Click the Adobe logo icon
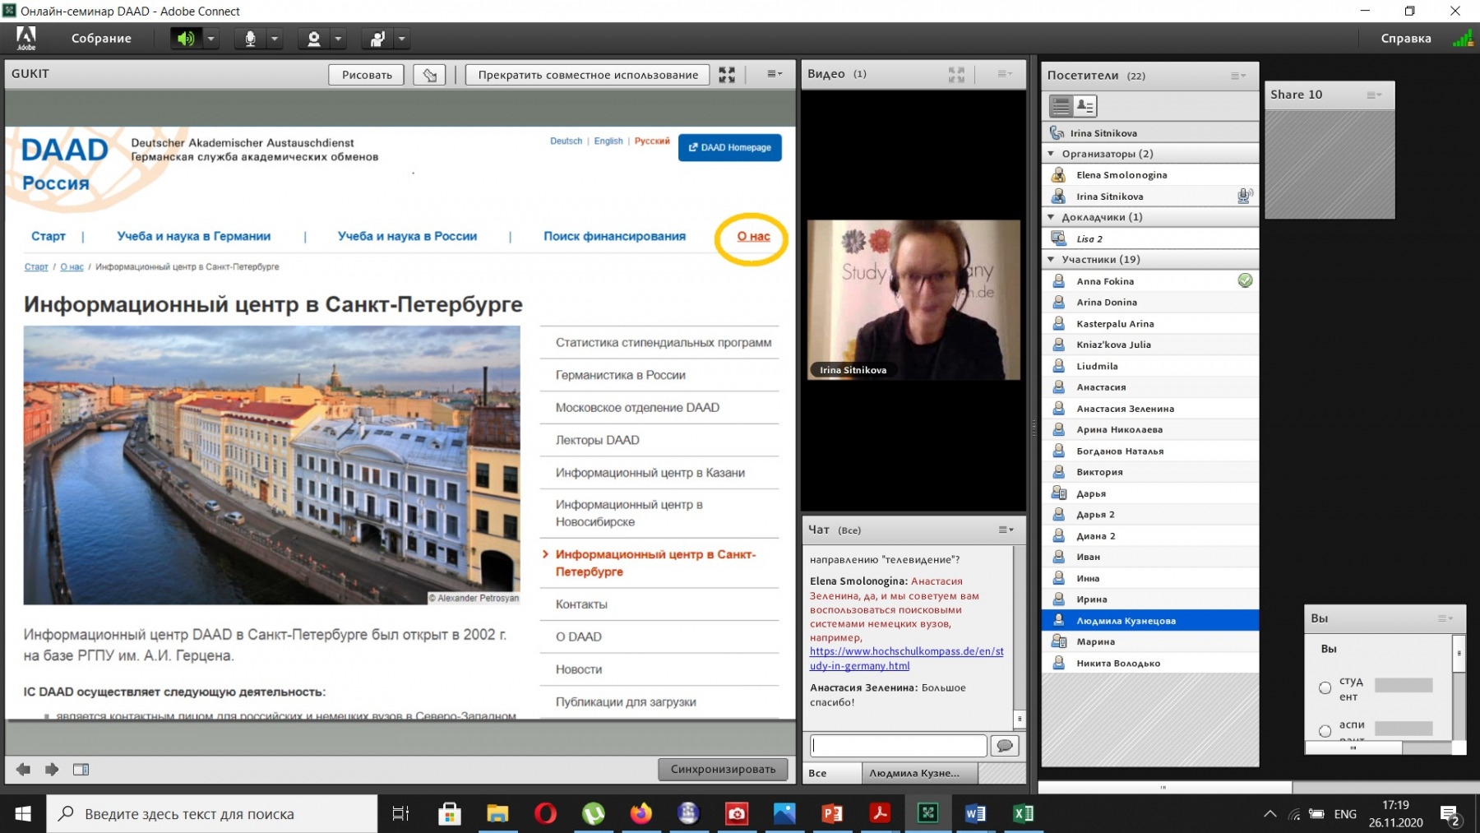Screen dimensions: 1480x833 (x=26, y=38)
